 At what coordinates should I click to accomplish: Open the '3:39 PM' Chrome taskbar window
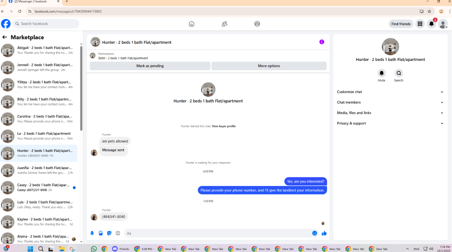pyautogui.click(x=144, y=249)
